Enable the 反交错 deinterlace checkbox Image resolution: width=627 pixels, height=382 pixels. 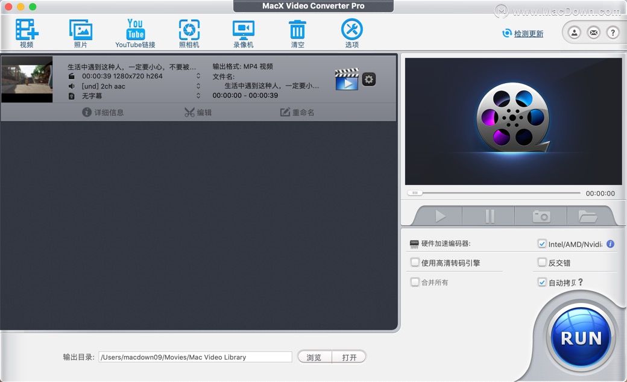pos(542,263)
